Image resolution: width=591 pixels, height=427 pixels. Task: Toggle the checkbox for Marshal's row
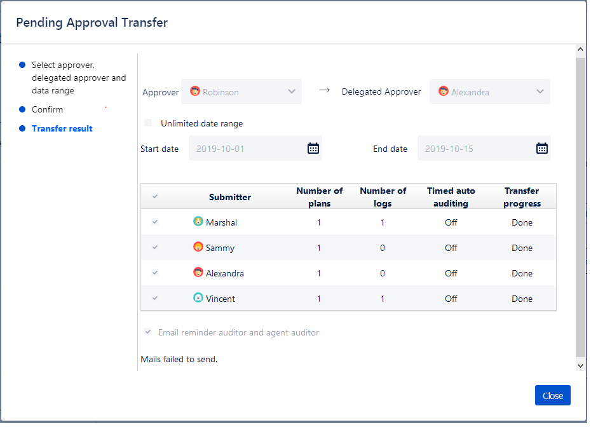pyautogui.click(x=155, y=222)
